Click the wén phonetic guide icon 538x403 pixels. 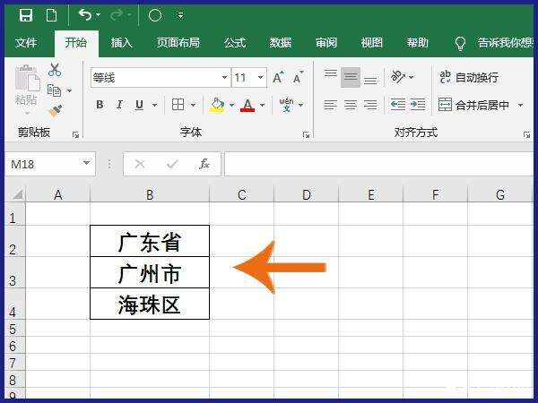pos(287,105)
